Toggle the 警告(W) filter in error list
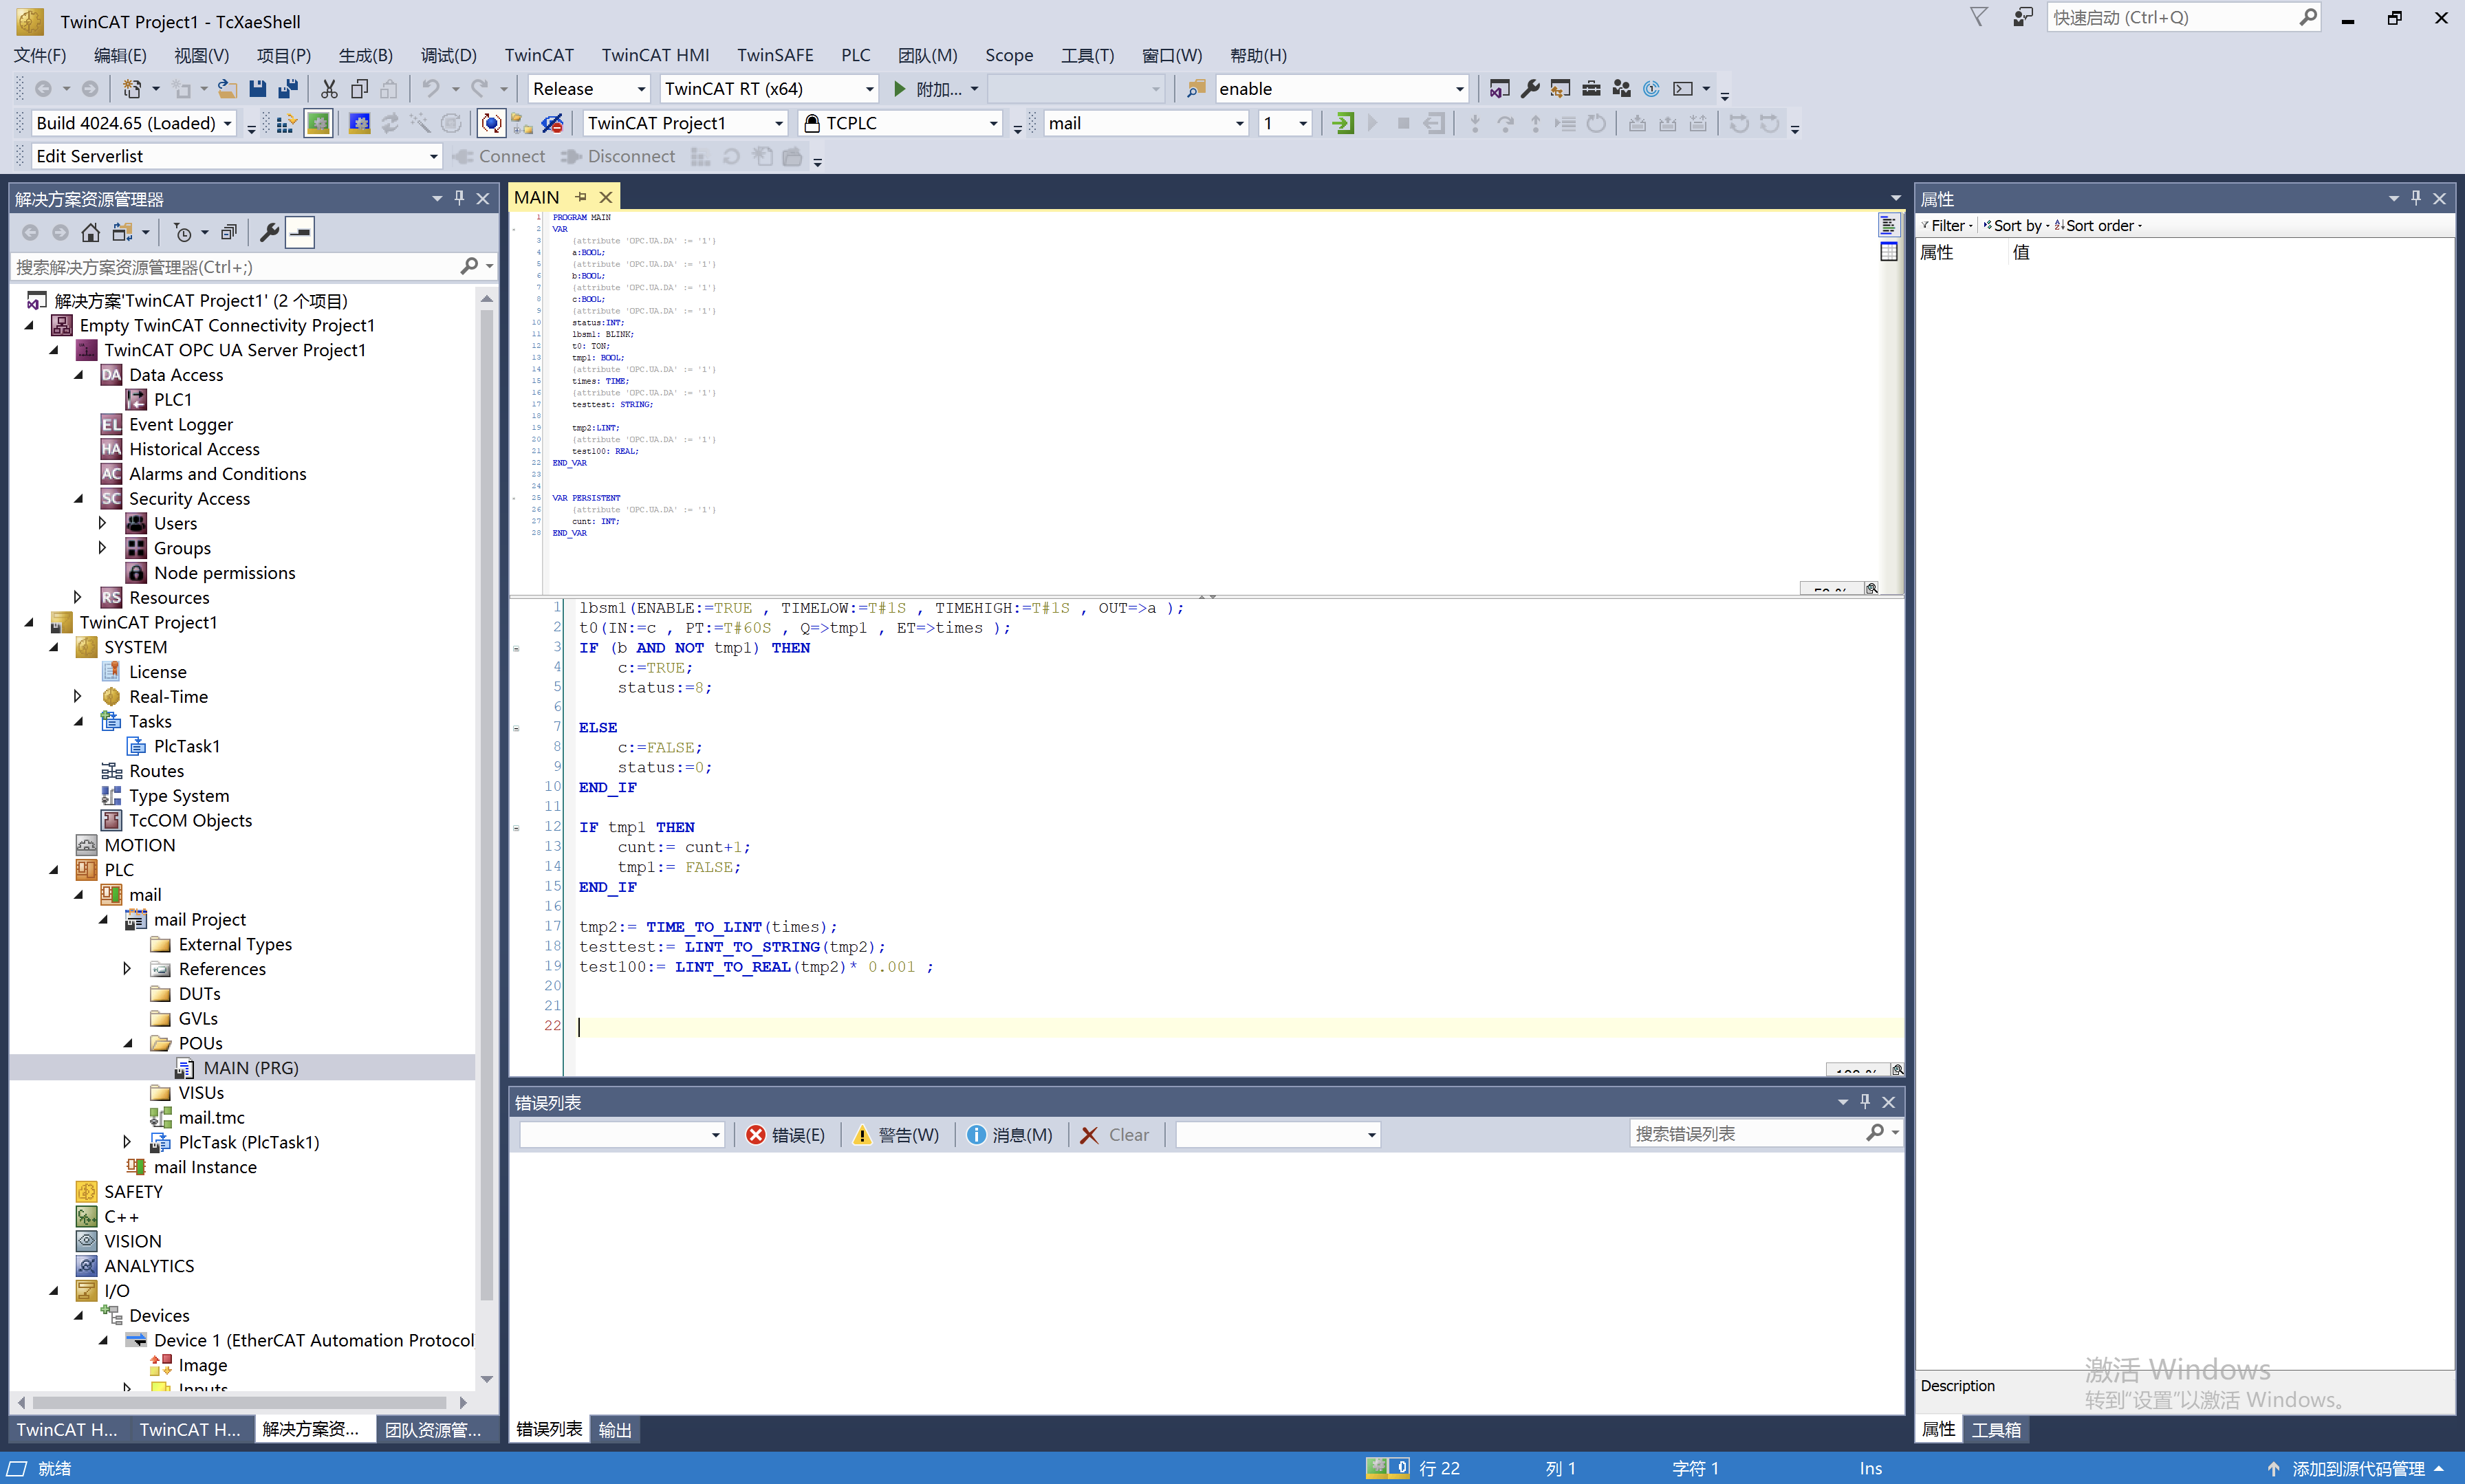 click(x=896, y=1135)
